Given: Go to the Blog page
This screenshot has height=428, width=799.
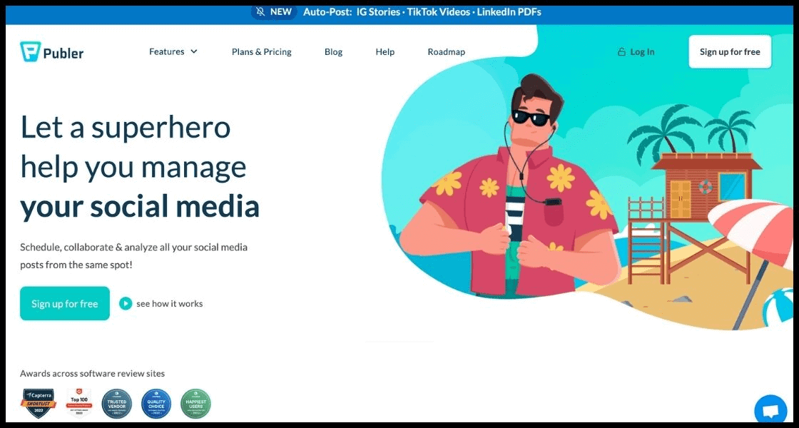Looking at the screenshot, I should tap(333, 52).
